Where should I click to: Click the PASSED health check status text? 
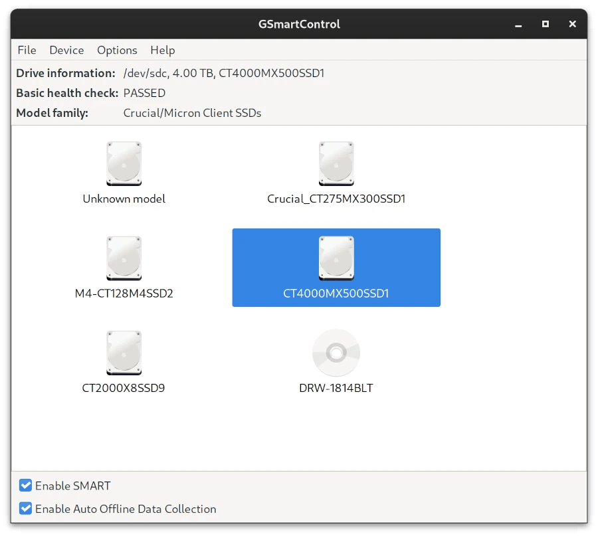[x=144, y=93]
